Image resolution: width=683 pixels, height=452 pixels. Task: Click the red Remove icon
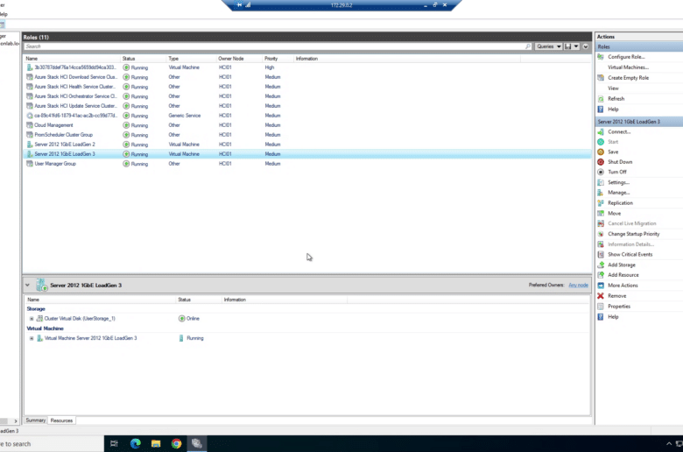click(x=601, y=295)
